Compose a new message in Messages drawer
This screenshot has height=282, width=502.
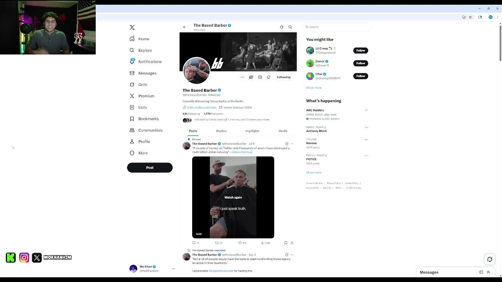tap(481, 272)
